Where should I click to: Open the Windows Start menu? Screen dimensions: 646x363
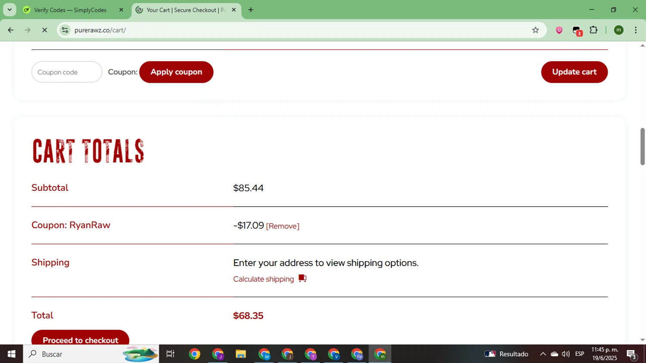pos(12,354)
